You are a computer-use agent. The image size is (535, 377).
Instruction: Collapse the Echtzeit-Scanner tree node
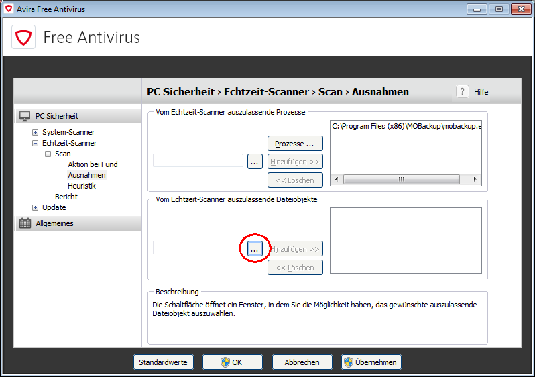[x=35, y=143]
